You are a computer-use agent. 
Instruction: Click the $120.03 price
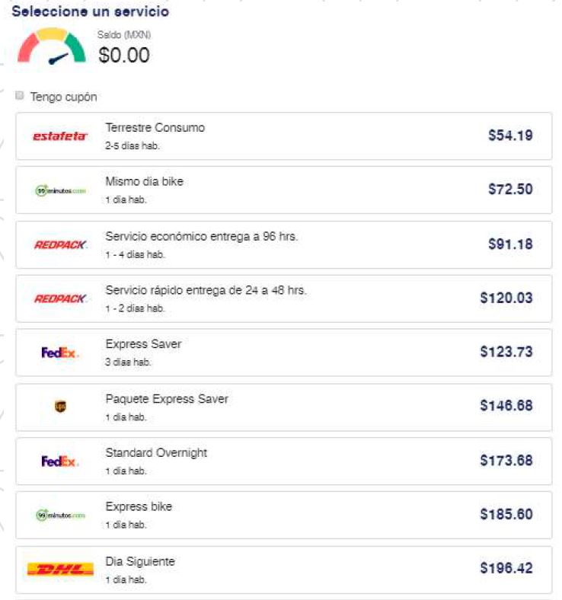[x=506, y=298]
